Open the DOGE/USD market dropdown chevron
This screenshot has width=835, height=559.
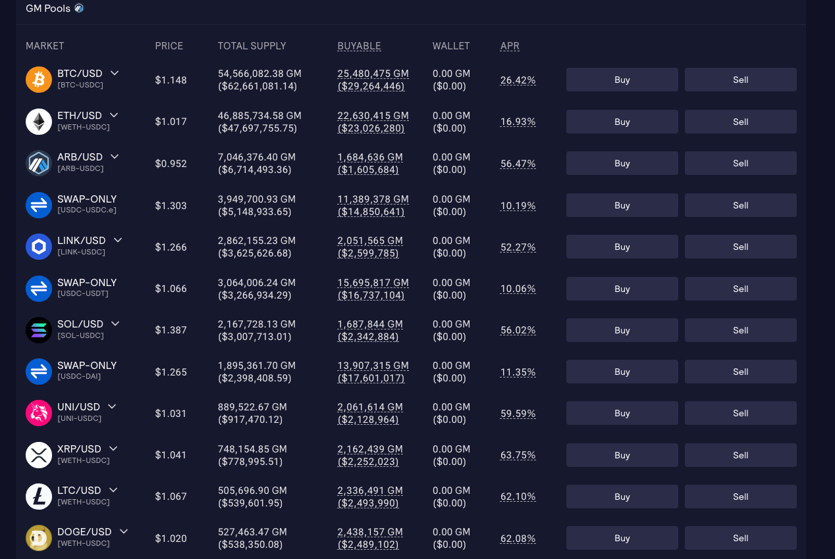[x=124, y=531]
